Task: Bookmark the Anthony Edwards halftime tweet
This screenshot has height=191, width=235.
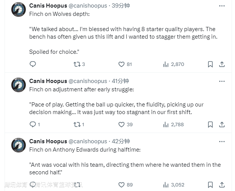Action: point(210,185)
